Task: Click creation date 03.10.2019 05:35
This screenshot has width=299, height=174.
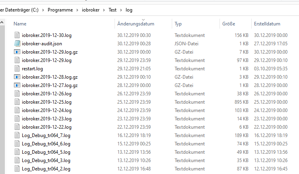Action: click(x=271, y=69)
